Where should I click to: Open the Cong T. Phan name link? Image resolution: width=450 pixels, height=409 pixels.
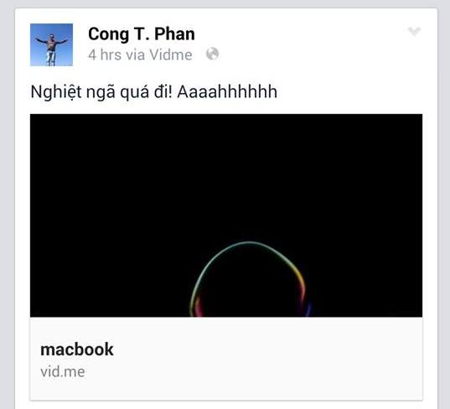(142, 34)
